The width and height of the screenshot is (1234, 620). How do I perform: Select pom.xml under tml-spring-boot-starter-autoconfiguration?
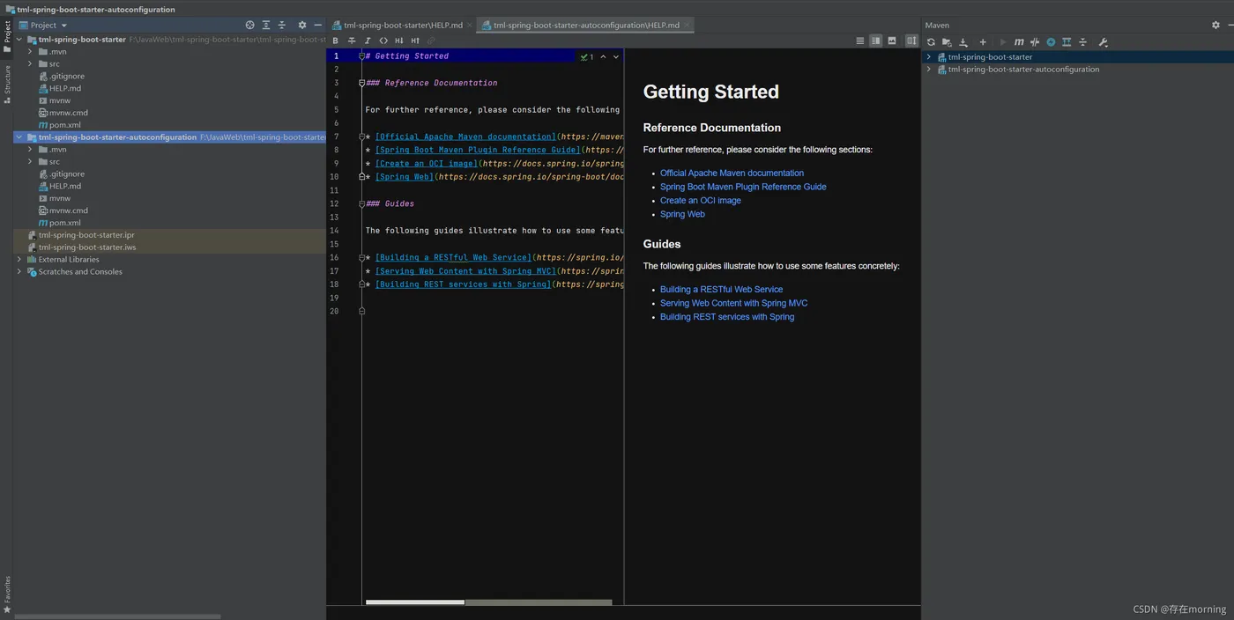64,223
